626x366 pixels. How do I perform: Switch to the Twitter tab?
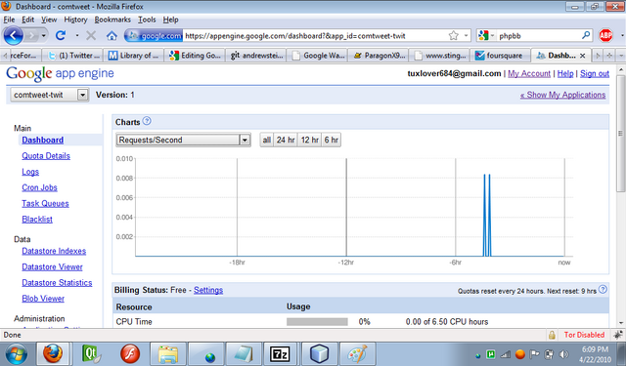72,56
